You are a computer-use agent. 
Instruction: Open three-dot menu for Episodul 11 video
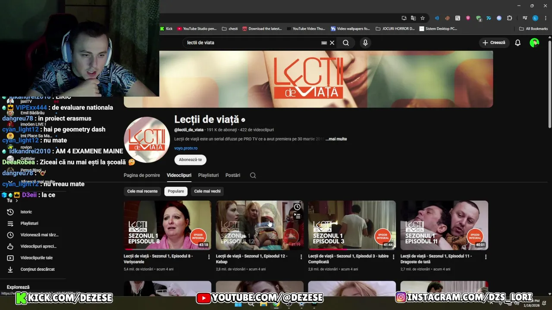coord(486,257)
